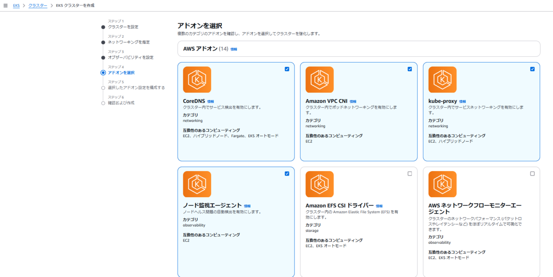Open the 情報 link beside ノード監視エージェント

click(x=247, y=206)
